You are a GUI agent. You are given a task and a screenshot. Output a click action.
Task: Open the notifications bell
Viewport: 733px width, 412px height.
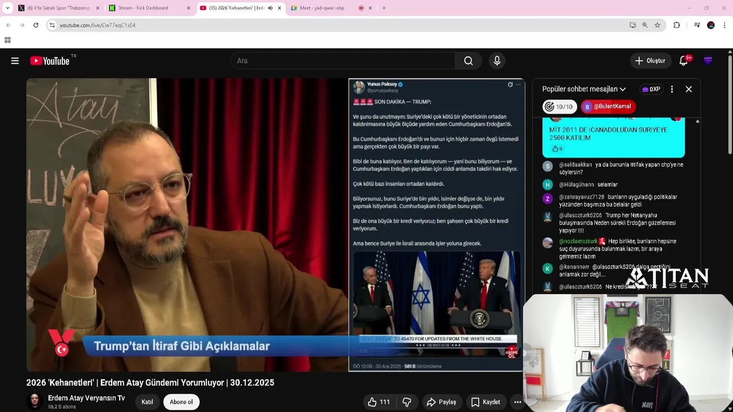tap(684, 61)
